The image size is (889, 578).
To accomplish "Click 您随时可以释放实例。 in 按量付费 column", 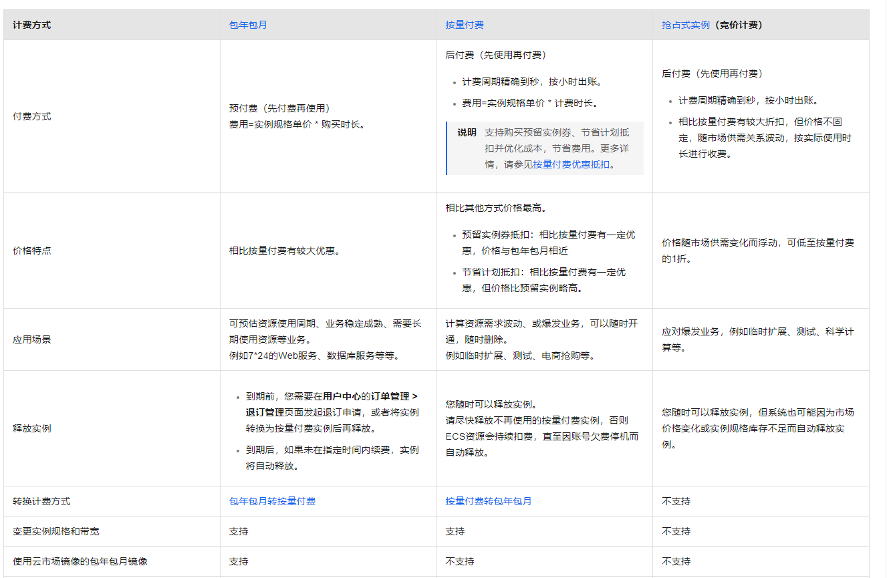I will (492, 404).
